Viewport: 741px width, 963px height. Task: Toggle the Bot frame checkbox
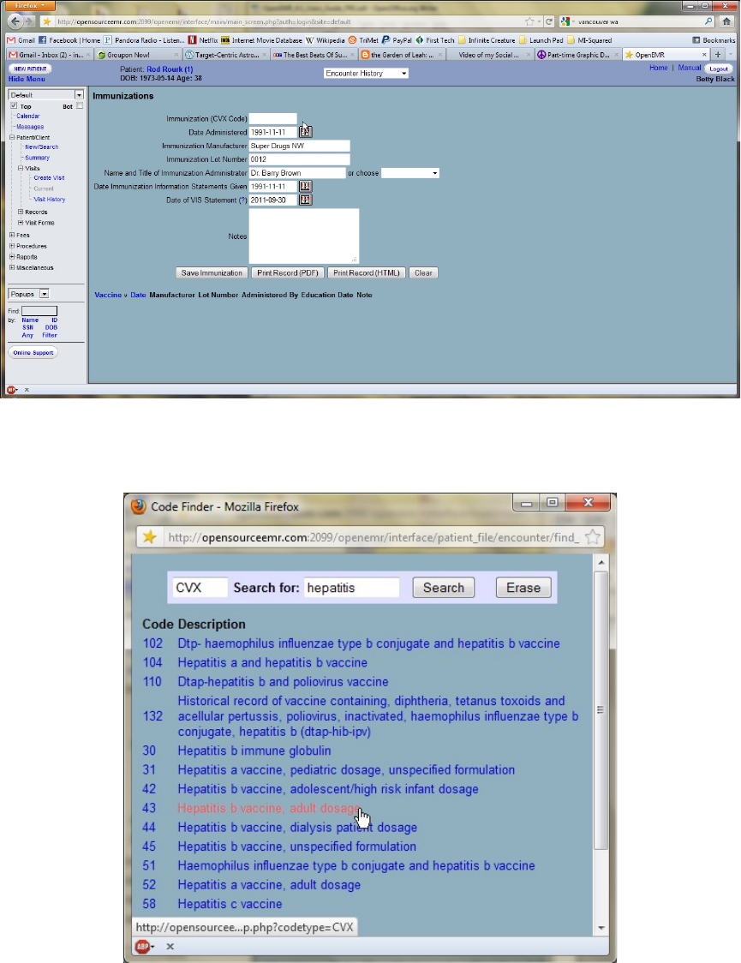point(79,105)
